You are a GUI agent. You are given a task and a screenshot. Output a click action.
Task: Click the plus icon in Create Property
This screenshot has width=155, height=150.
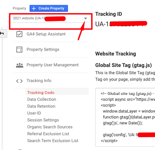pos(34,9)
